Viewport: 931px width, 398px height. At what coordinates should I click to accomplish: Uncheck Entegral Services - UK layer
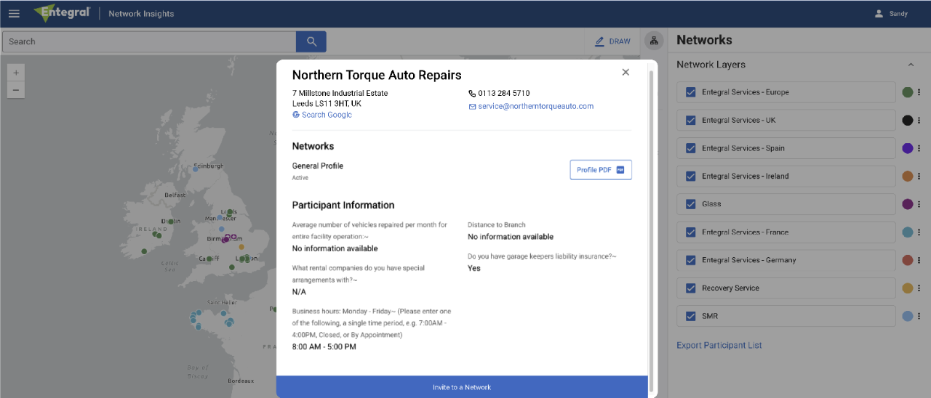tap(691, 121)
